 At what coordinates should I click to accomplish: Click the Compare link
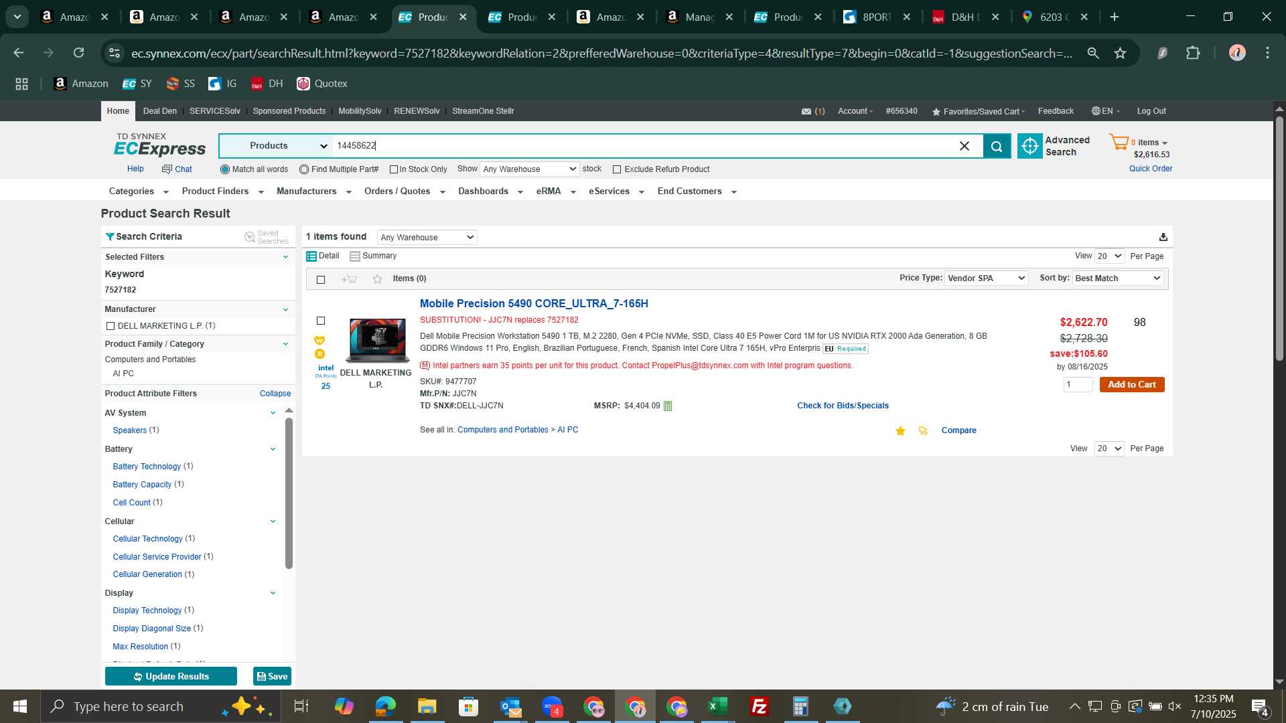(x=958, y=431)
